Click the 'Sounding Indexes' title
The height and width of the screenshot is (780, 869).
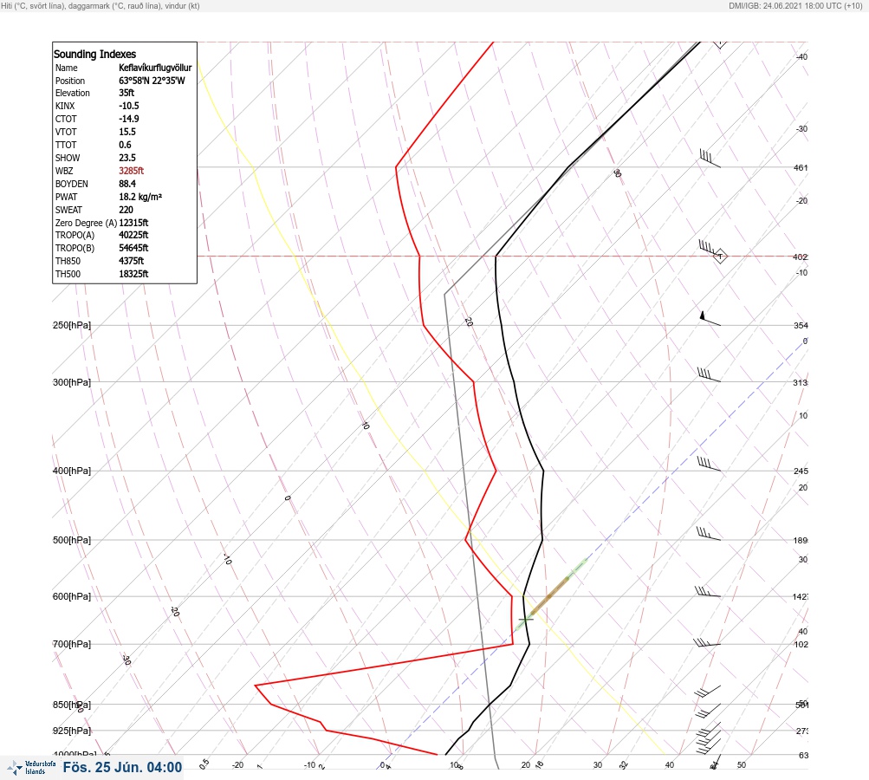click(94, 55)
